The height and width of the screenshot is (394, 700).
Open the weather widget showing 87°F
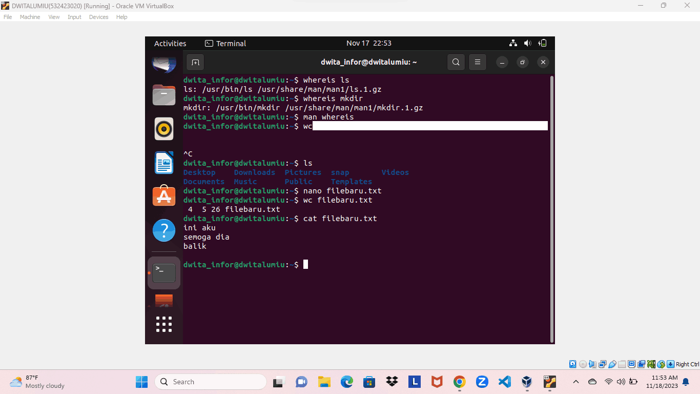pos(37,382)
